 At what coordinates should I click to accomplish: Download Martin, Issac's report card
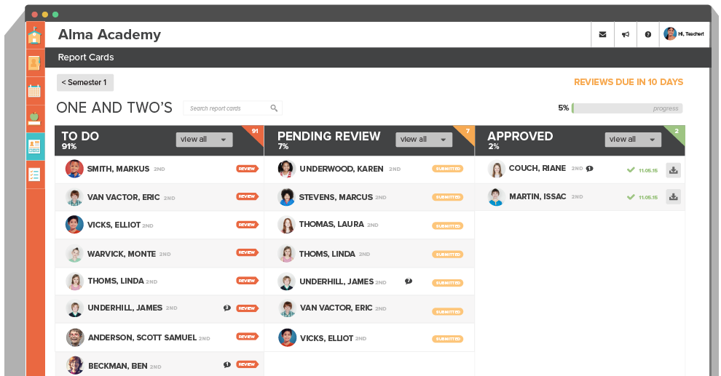click(x=674, y=196)
